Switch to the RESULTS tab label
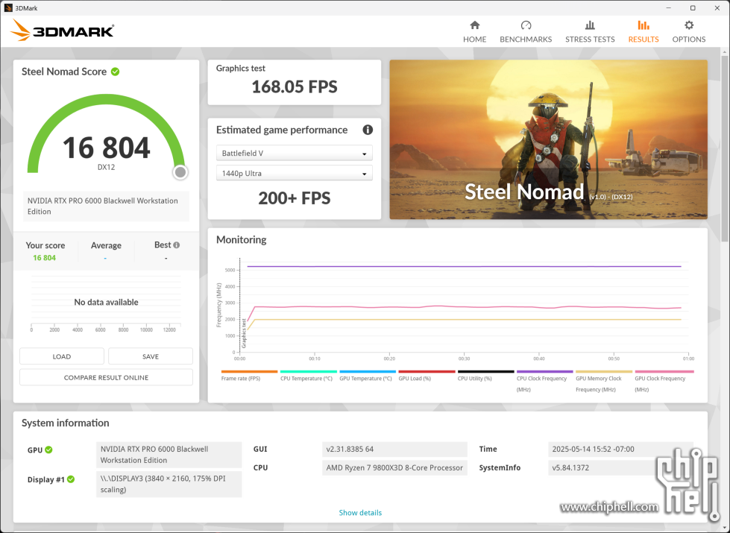This screenshot has height=533, width=730. click(644, 39)
